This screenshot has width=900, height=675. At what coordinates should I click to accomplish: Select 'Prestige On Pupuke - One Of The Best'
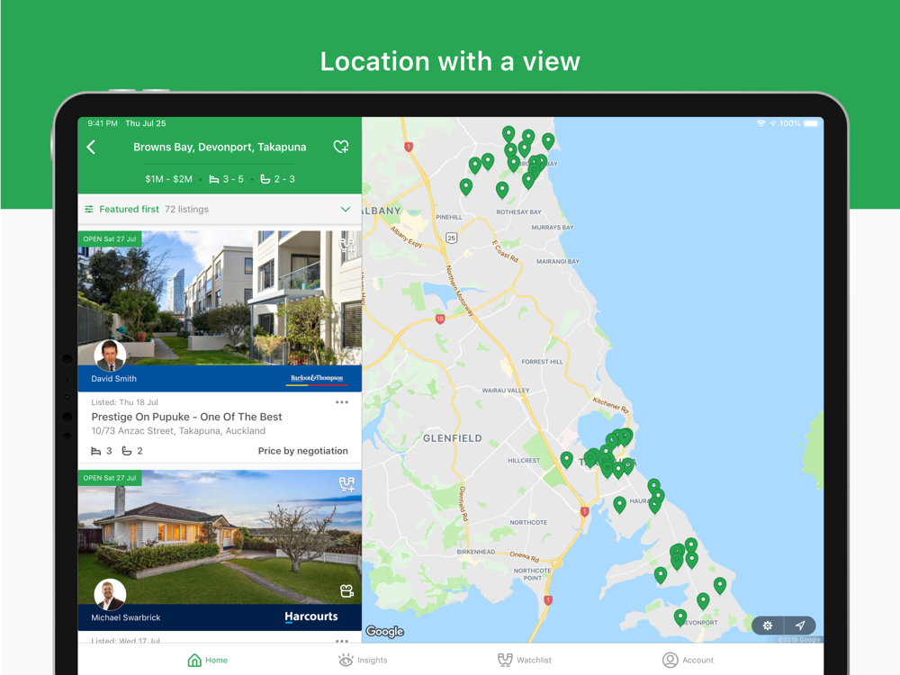pyautogui.click(x=186, y=417)
